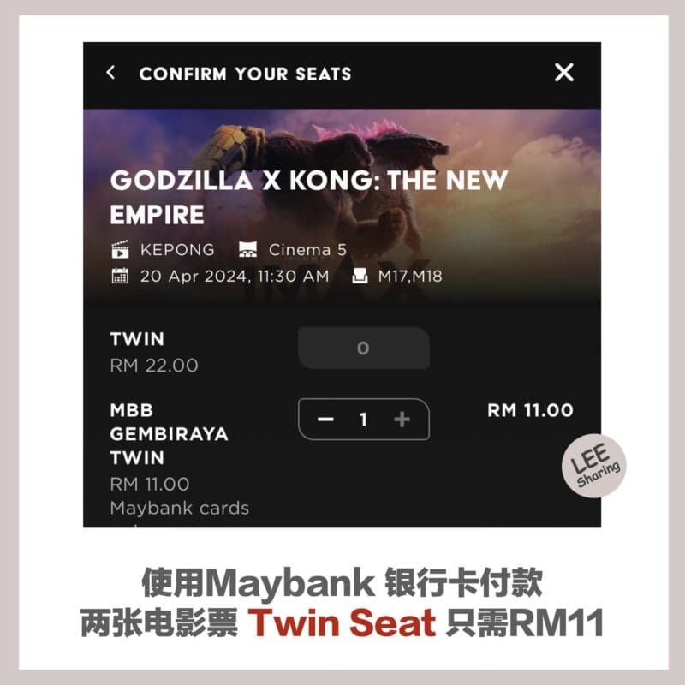
Task: Click the seat icon beside M17,M18
Action: 360,276
